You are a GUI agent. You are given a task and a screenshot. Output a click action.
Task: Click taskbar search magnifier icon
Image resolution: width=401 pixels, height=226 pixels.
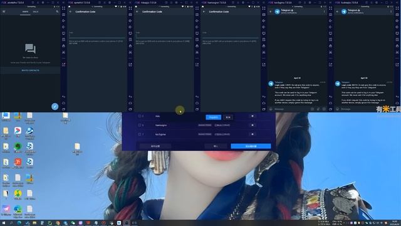pos(11,223)
